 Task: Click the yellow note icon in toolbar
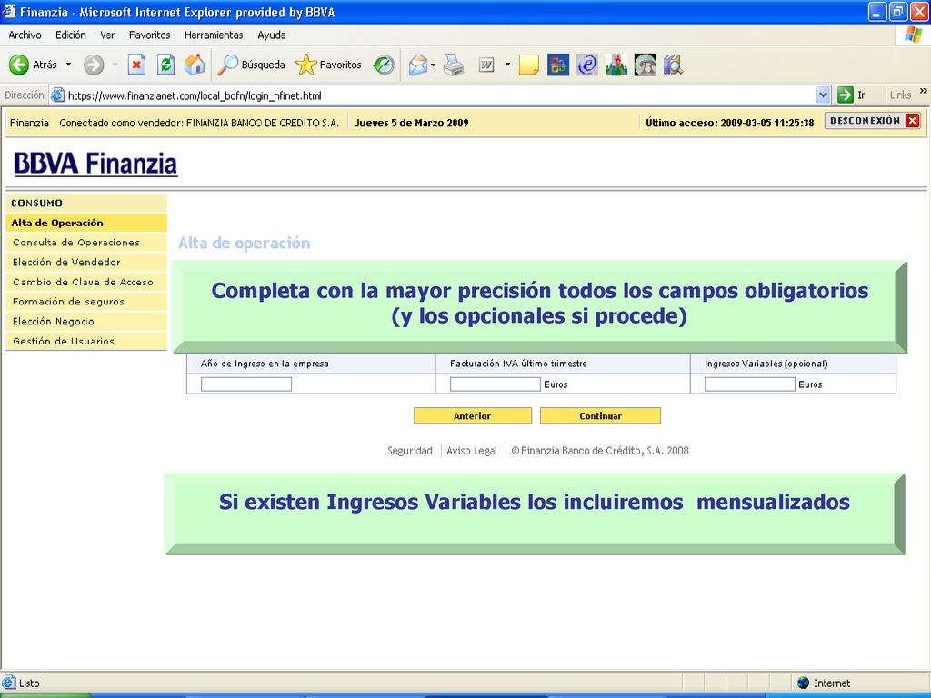[528, 65]
